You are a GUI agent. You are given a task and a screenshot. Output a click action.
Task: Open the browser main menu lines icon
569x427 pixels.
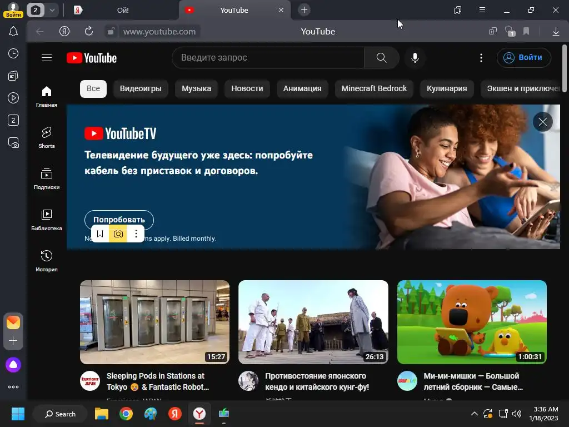click(x=482, y=10)
